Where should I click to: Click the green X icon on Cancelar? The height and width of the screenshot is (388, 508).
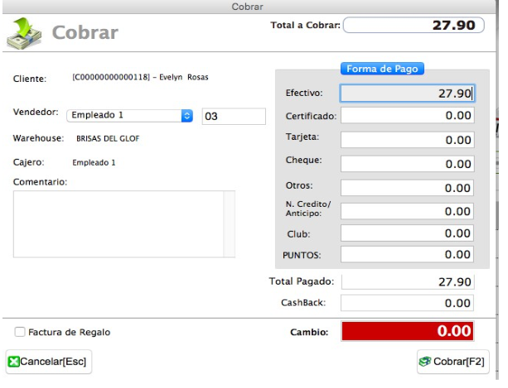click(x=13, y=362)
